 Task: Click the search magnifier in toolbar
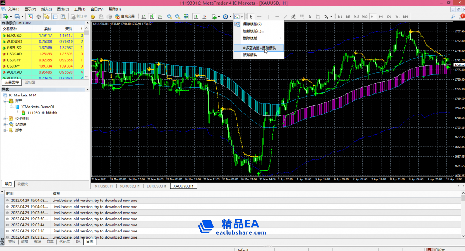[453, 17]
